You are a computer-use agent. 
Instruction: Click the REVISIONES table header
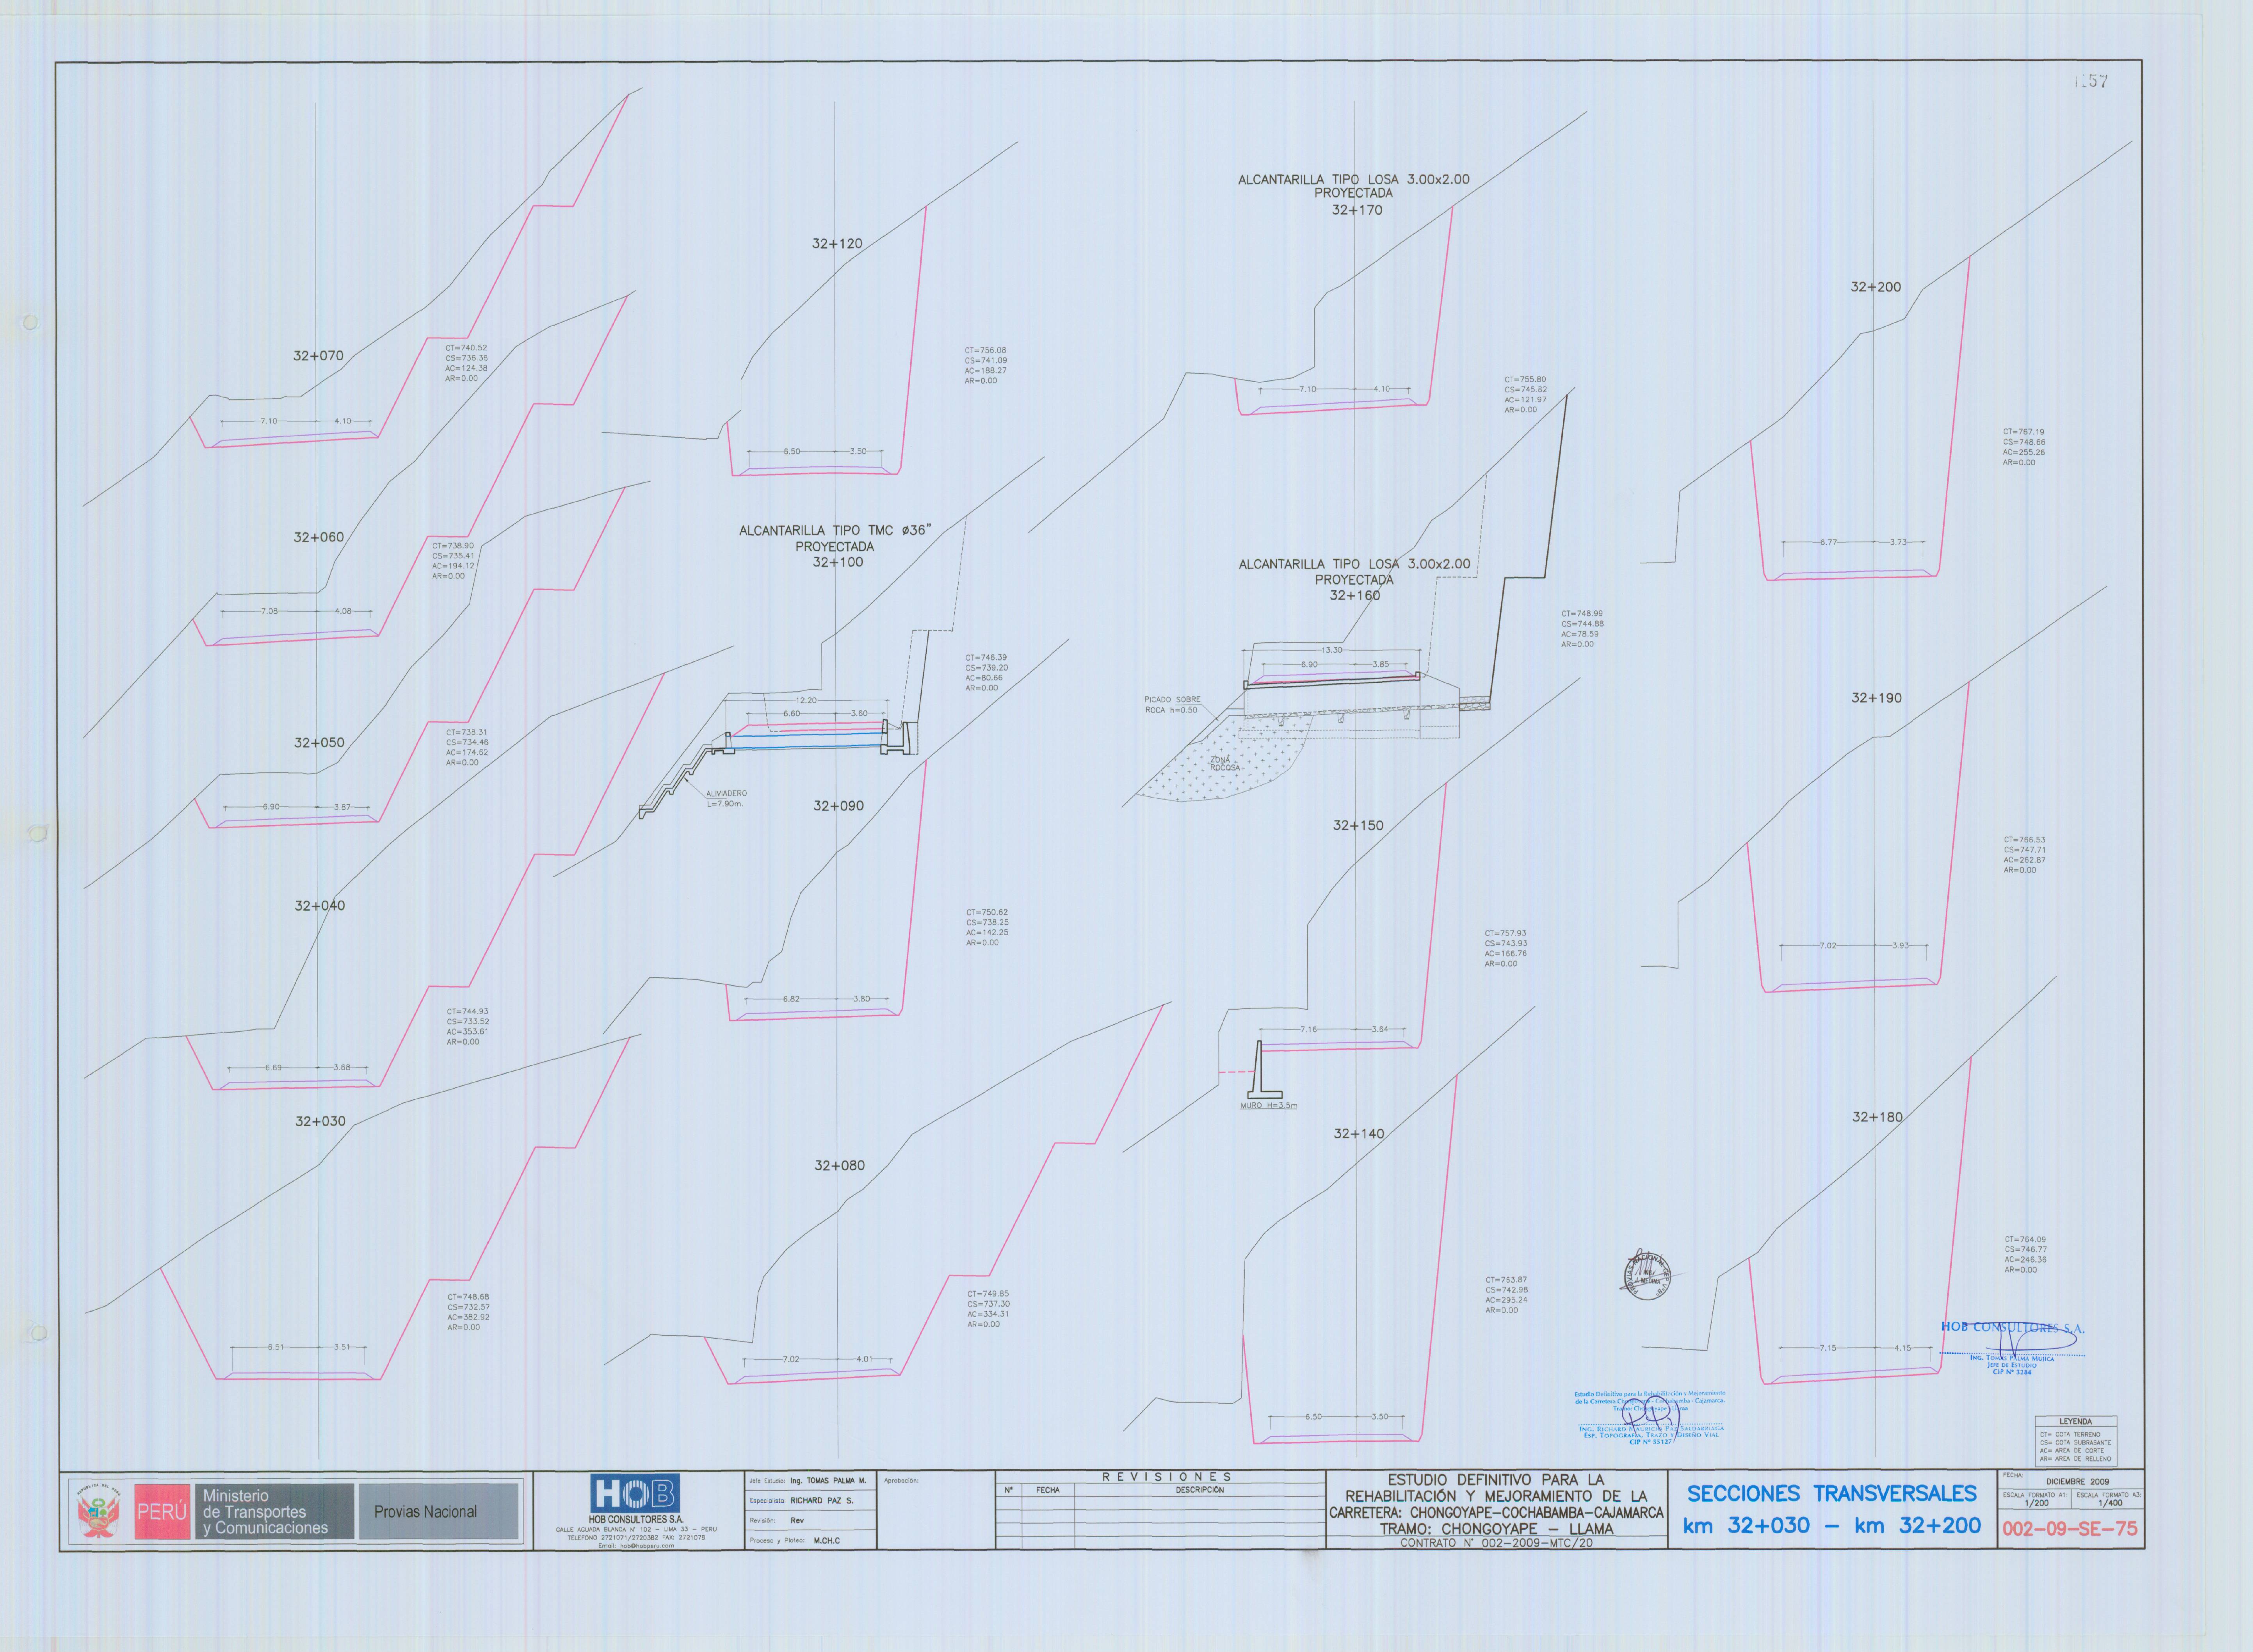point(1167,1477)
